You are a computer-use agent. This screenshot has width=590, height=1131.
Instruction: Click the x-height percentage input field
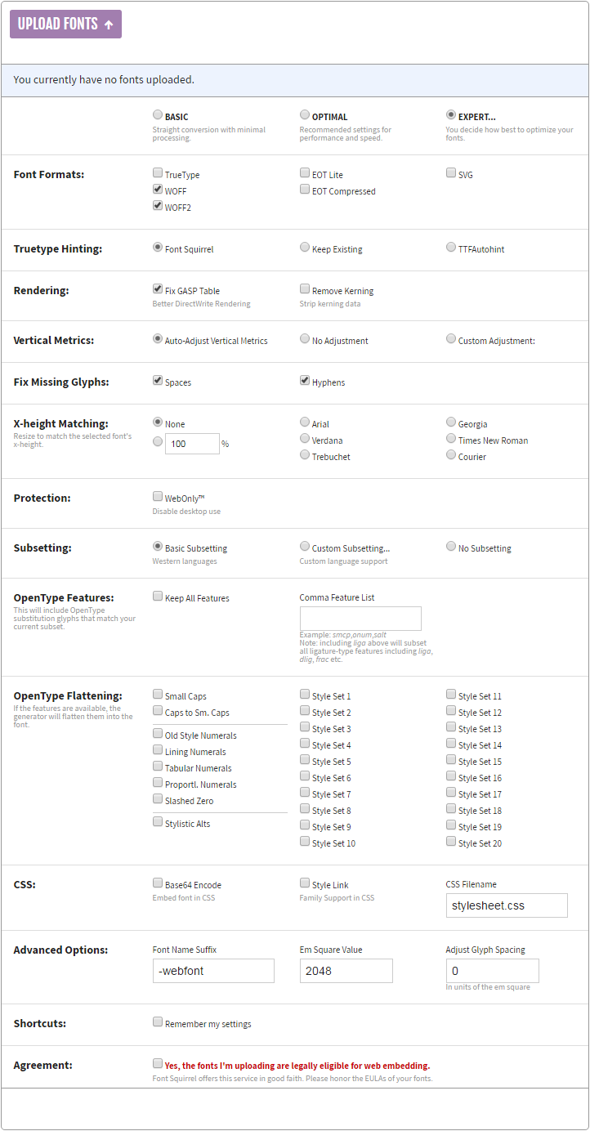point(192,443)
